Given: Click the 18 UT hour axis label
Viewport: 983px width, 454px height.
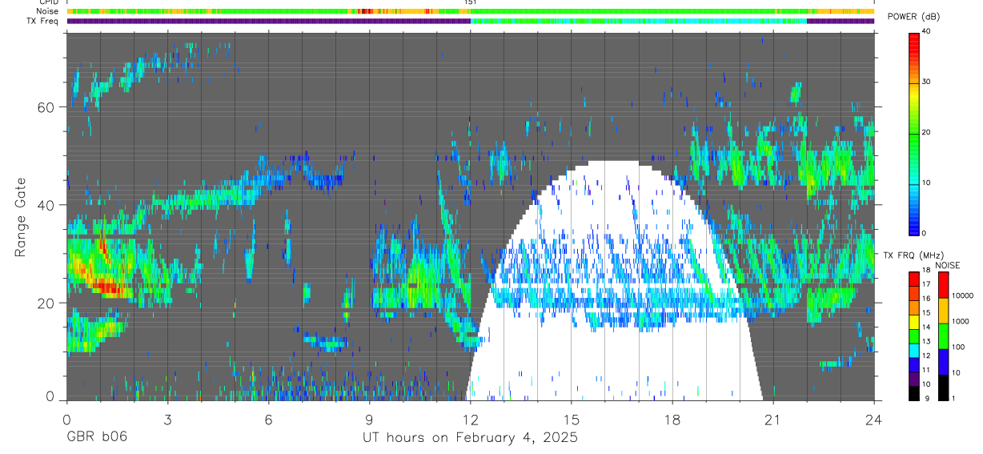Looking at the screenshot, I should tap(672, 420).
